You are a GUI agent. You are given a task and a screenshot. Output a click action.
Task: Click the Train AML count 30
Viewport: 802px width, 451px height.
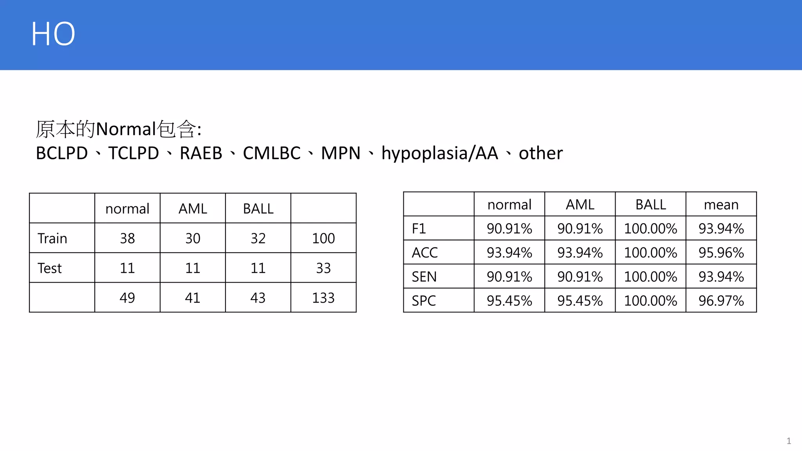[193, 238]
